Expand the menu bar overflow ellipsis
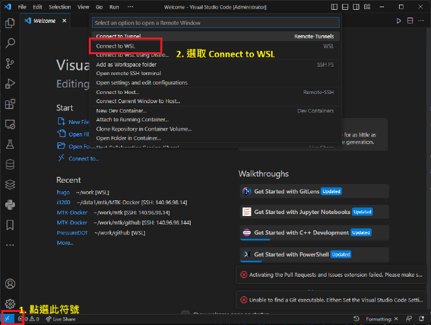Screen dimensions: 431x325 click(x=131, y=7)
